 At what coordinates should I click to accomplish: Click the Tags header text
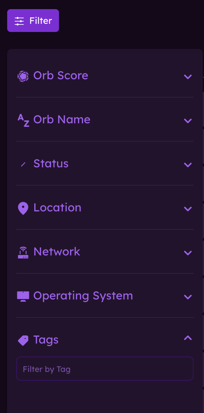[x=46, y=340]
